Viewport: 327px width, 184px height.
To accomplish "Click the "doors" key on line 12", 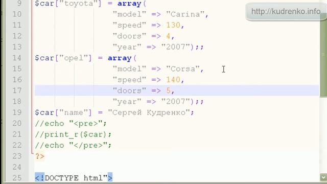I will [129, 36].
